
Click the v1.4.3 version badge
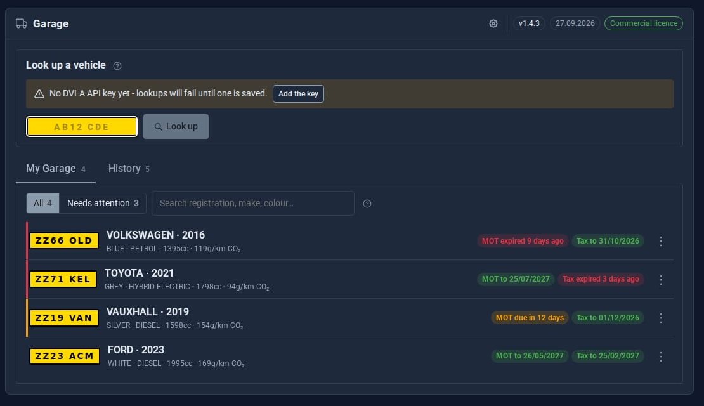(529, 23)
